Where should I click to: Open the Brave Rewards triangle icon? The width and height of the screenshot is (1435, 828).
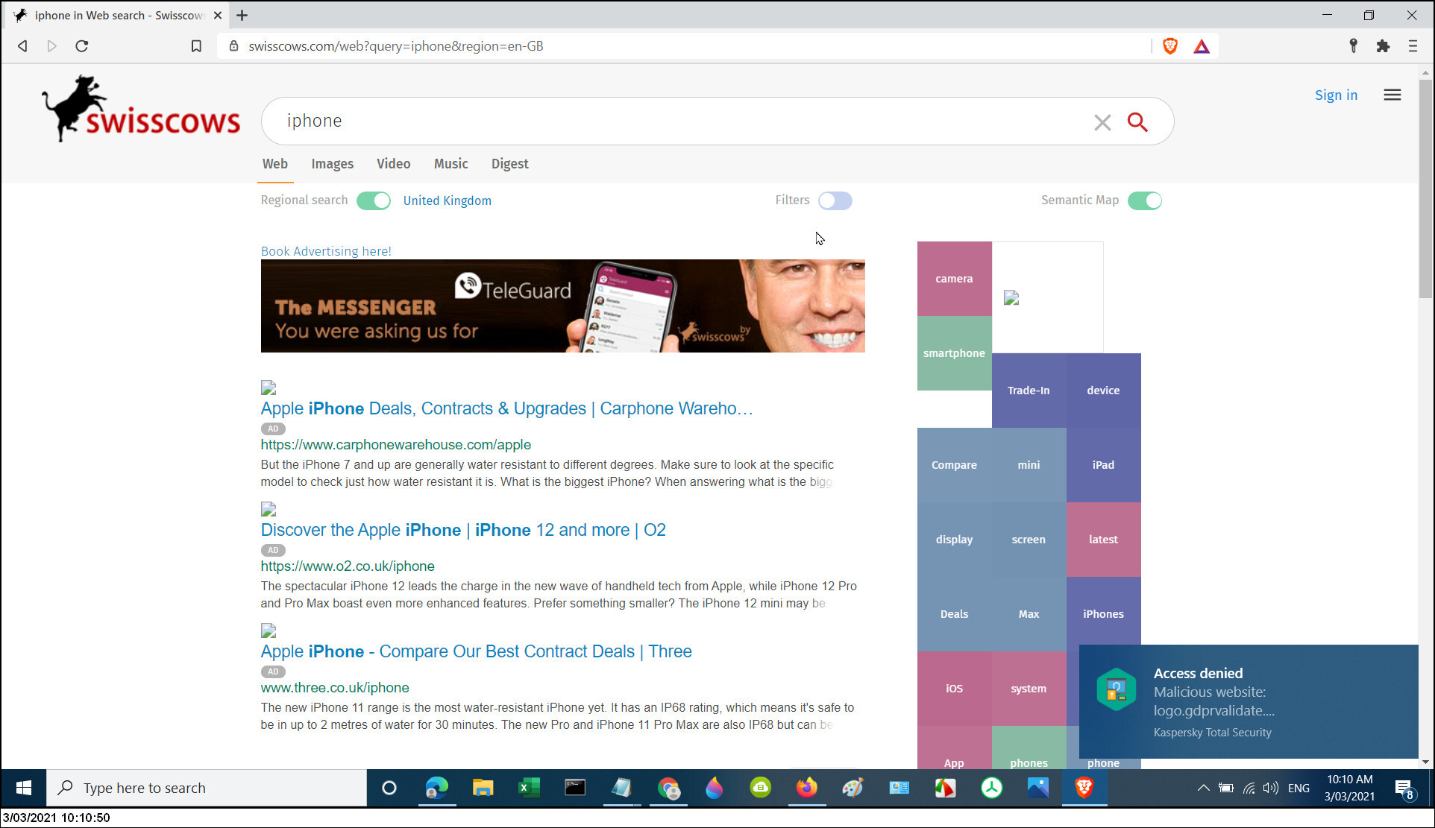click(1201, 46)
